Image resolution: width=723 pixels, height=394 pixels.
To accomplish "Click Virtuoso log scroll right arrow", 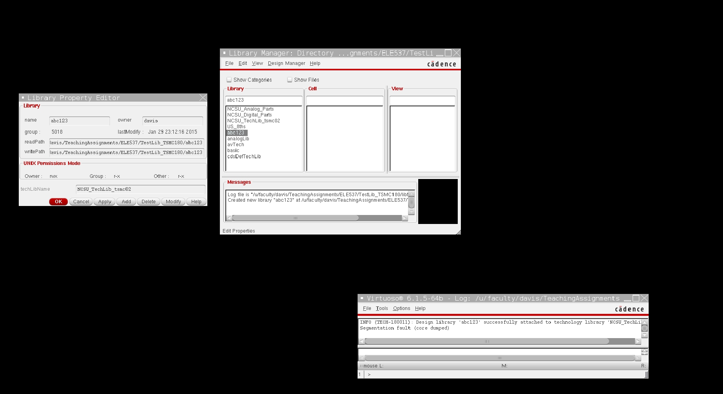I will pos(638,342).
